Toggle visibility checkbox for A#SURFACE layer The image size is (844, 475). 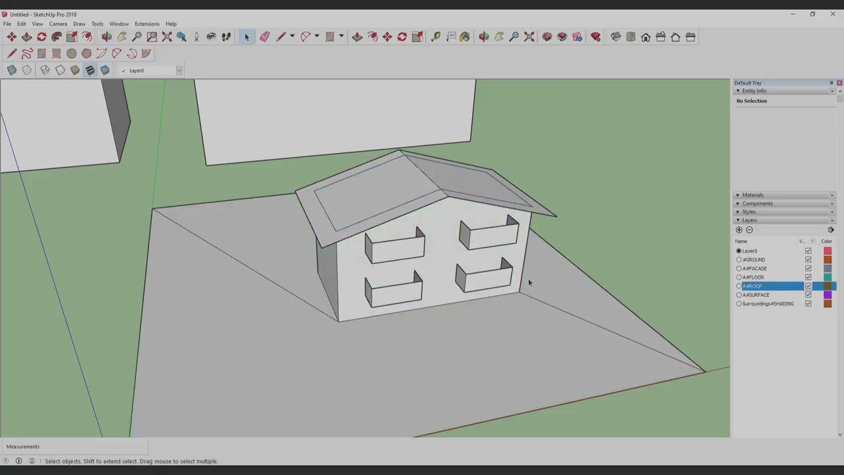click(808, 295)
